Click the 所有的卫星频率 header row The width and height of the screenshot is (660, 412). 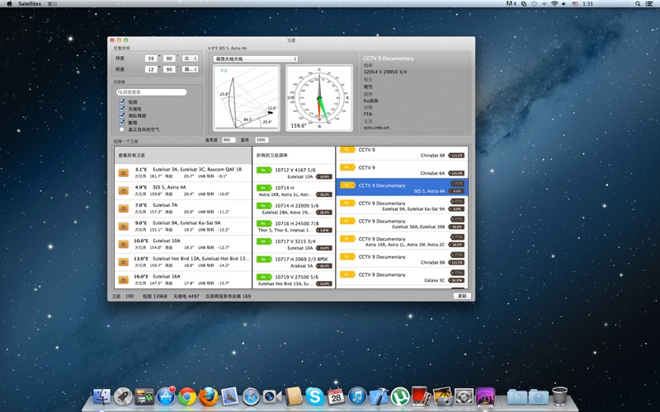tap(294, 155)
